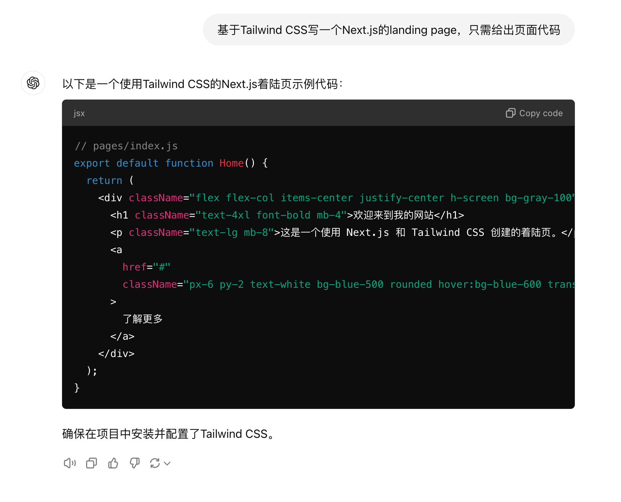Copy the code block with Copy code
The width and height of the screenshot is (621, 502).
(x=534, y=113)
